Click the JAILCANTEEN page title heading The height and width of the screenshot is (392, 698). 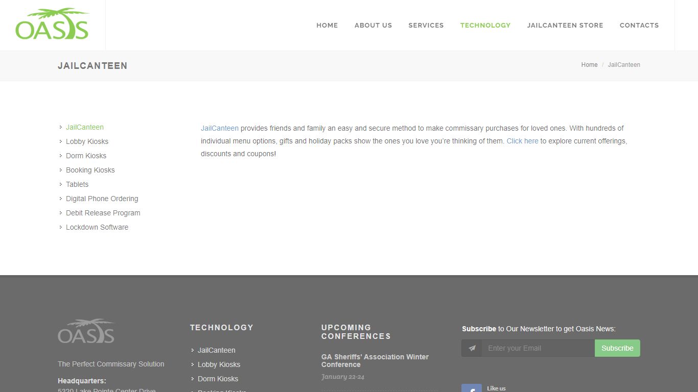pyautogui.click(x=92, y=66)
